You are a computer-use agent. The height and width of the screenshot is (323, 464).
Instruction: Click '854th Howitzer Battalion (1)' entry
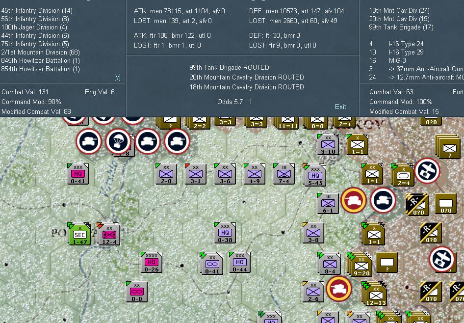tap(41, 69)
